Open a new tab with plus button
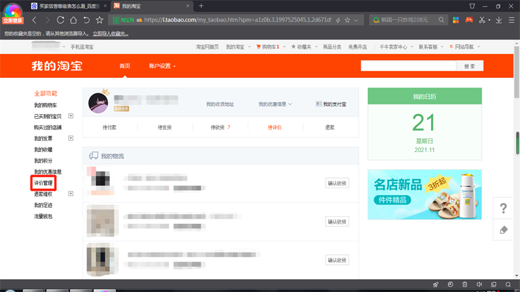This screenshot has height=292, width=520. (201, 6)
